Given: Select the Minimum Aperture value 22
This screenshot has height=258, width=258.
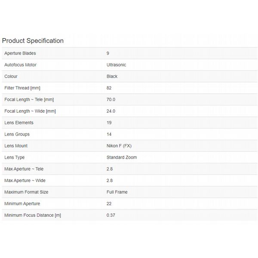Looking at the screenshot, I should pyautogui.click(x=109, y=204).
